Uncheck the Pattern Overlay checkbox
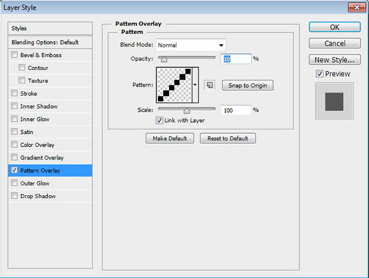The height and width of the screenshot is (278, 369). pos(14,170)
